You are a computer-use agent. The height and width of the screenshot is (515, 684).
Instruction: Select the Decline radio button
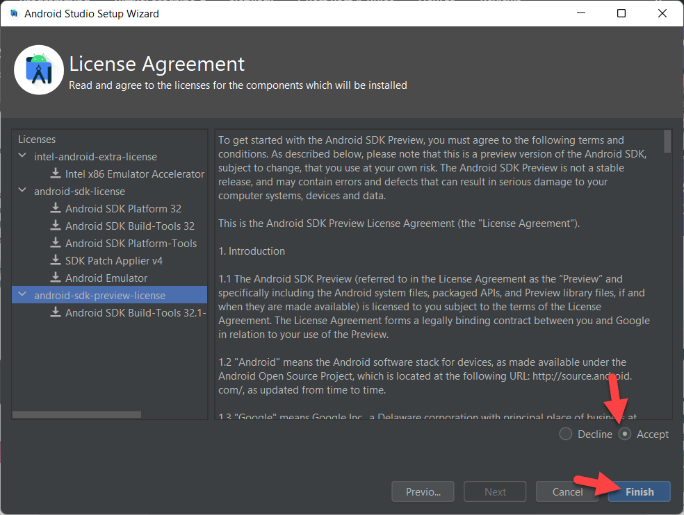pyautogui.click(x=566, y=434)
